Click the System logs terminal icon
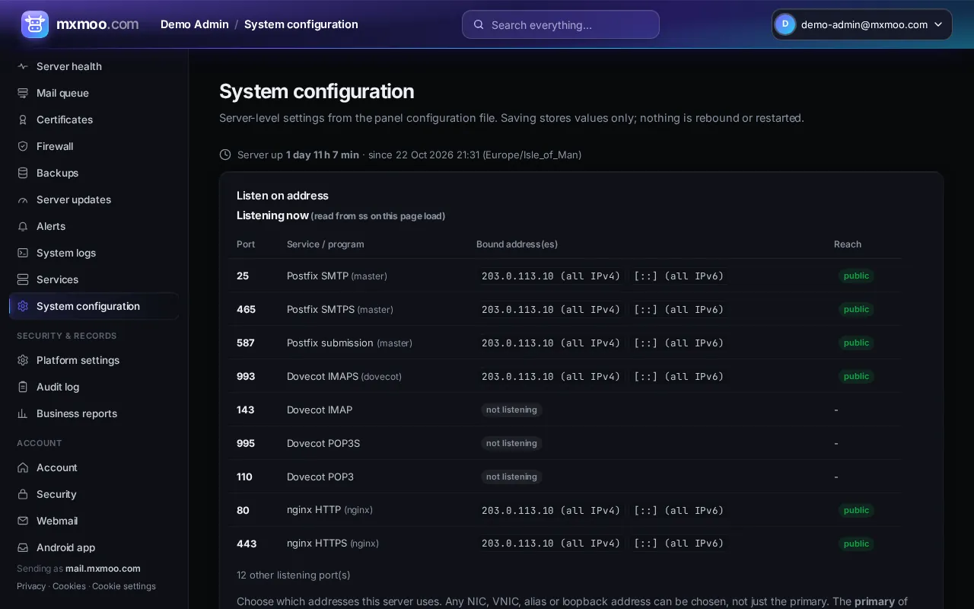974x609 pixels. (x=23, y=253)
